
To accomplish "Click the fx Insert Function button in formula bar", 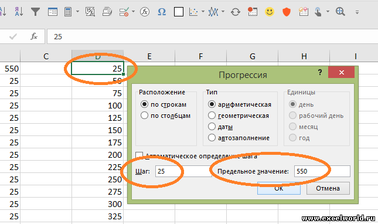I will [34, 36].
